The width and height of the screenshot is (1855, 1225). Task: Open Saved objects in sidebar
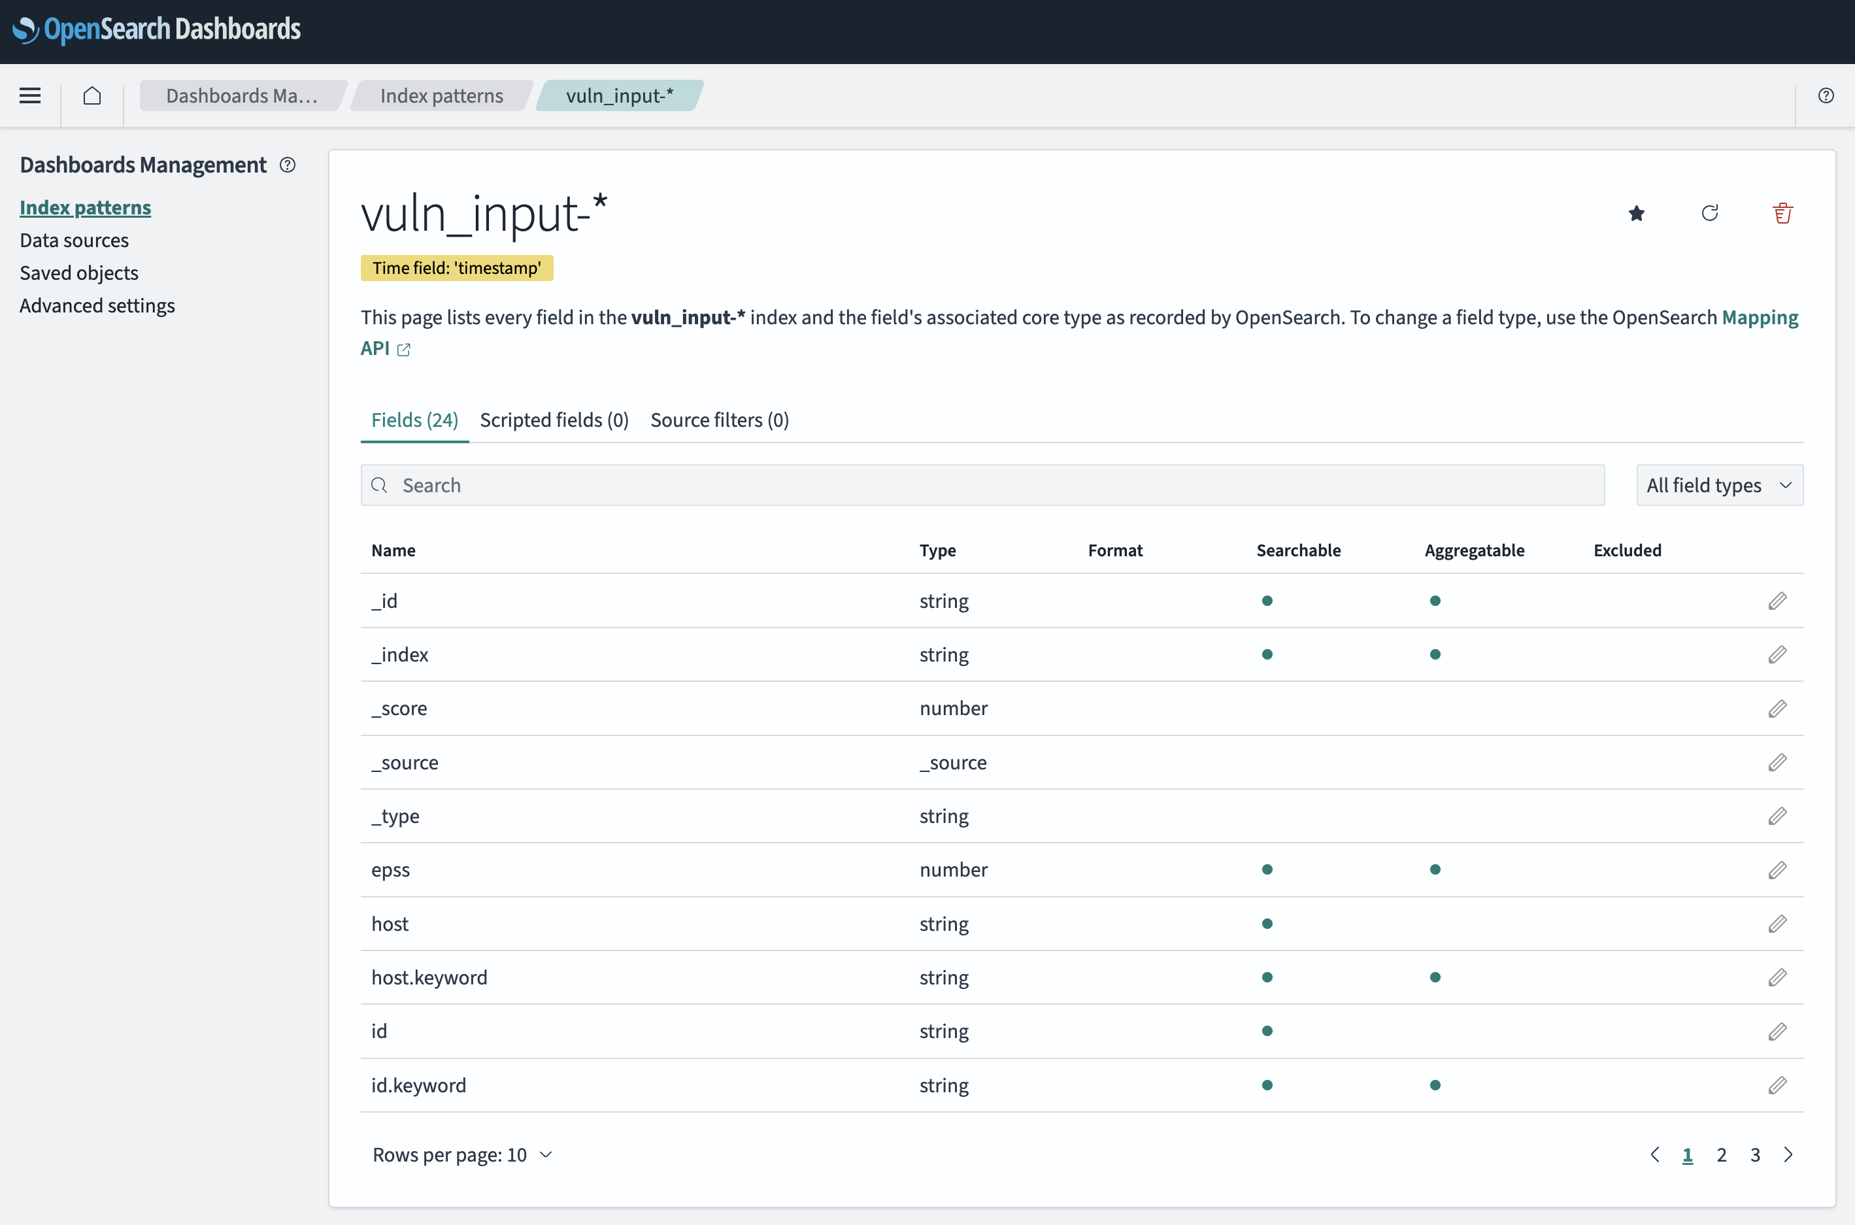point(79,273)
